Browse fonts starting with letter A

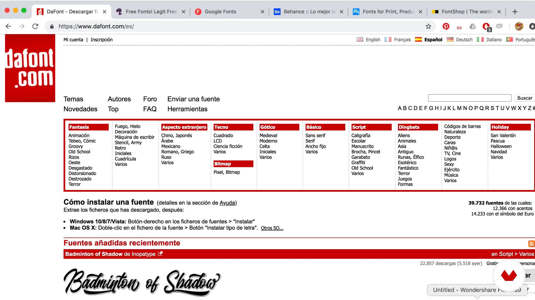(x=400, y=108)
